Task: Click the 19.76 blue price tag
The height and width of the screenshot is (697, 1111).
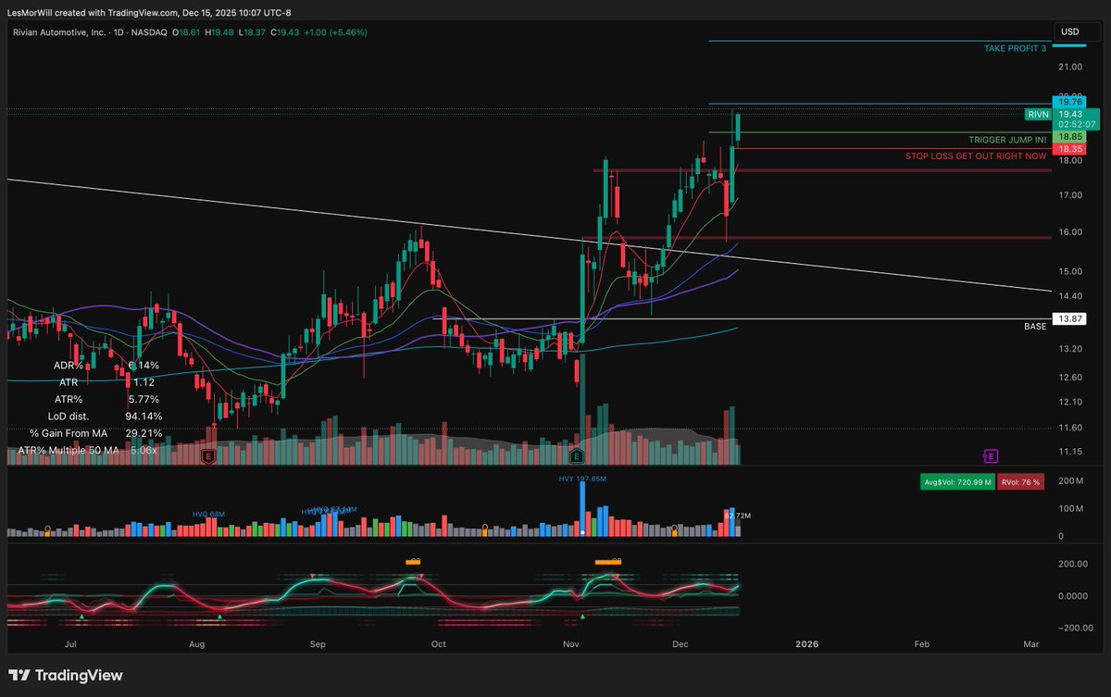Action: 1071,103
